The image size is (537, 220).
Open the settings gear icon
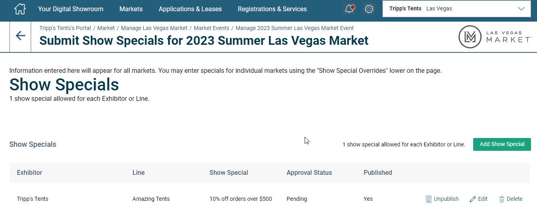pyautogui.click(x=369, y=9)
